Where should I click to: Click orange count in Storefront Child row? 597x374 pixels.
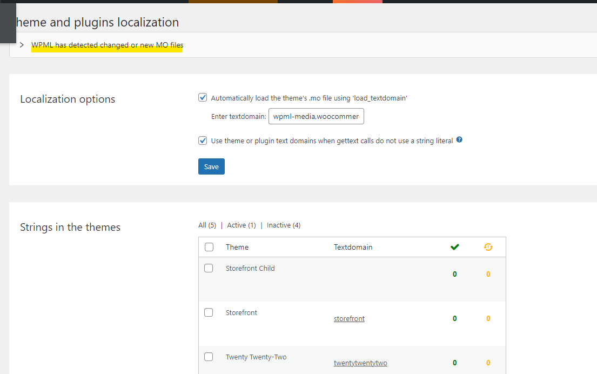tap(488, 274)
